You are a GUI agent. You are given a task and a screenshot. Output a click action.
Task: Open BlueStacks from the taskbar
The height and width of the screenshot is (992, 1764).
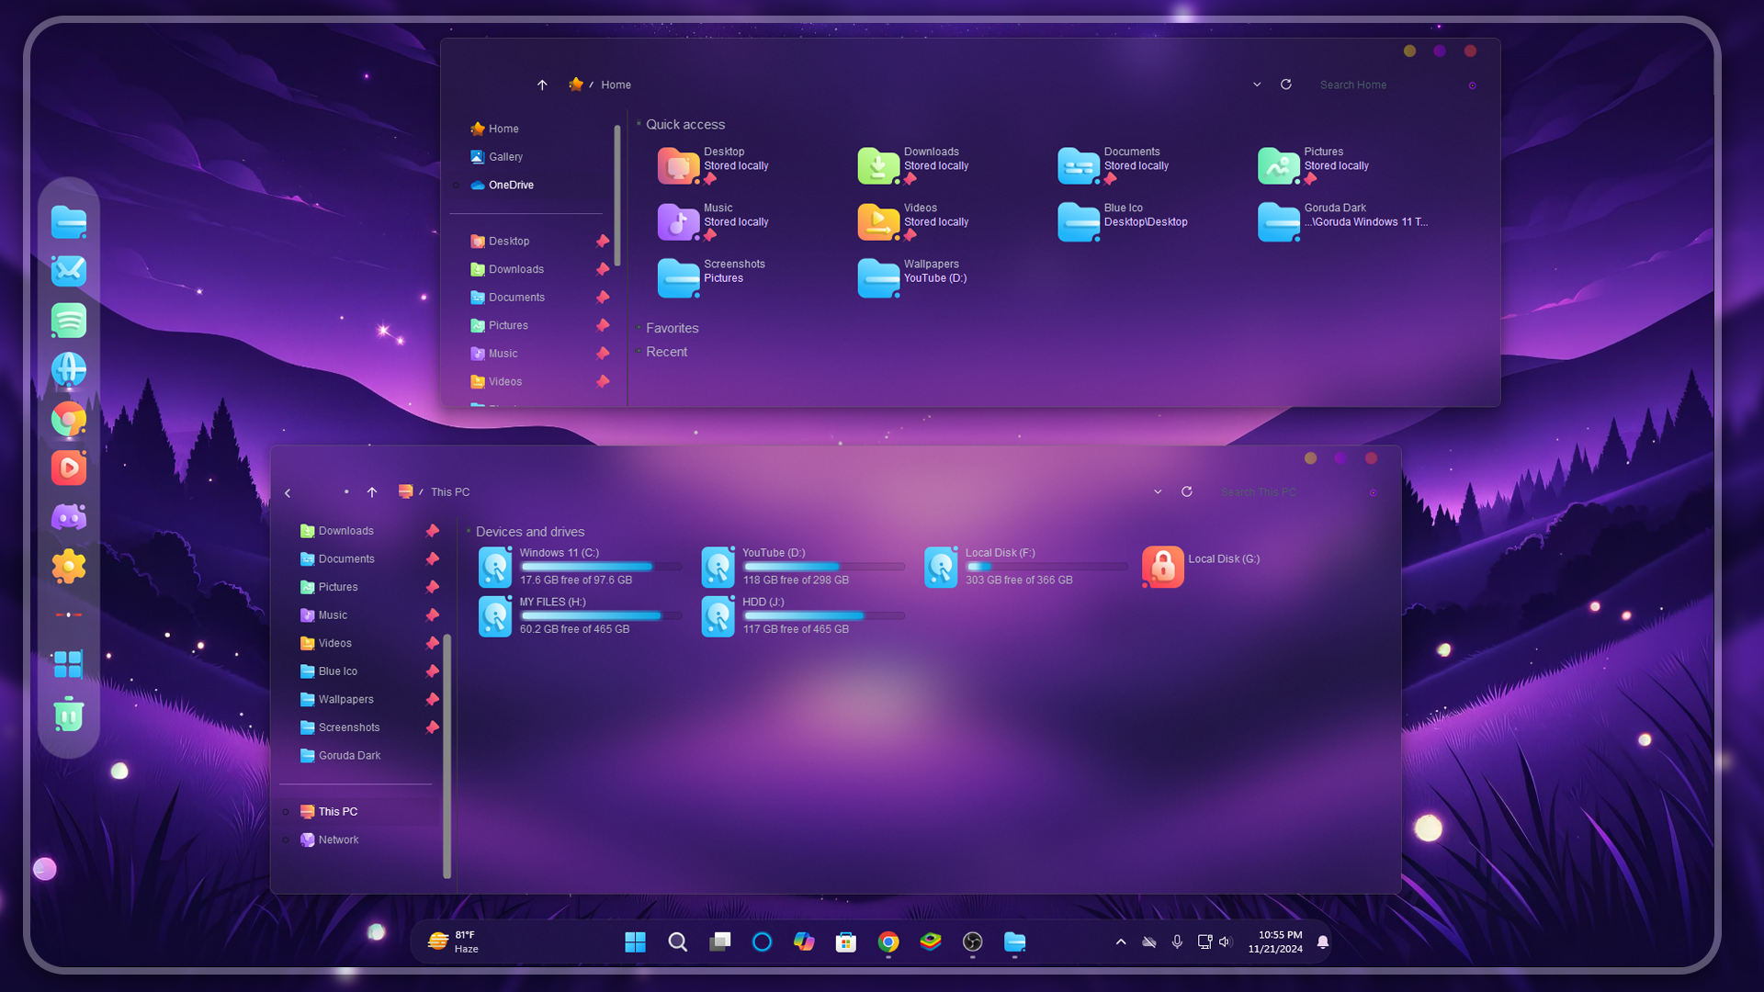(x=931, y=941)
